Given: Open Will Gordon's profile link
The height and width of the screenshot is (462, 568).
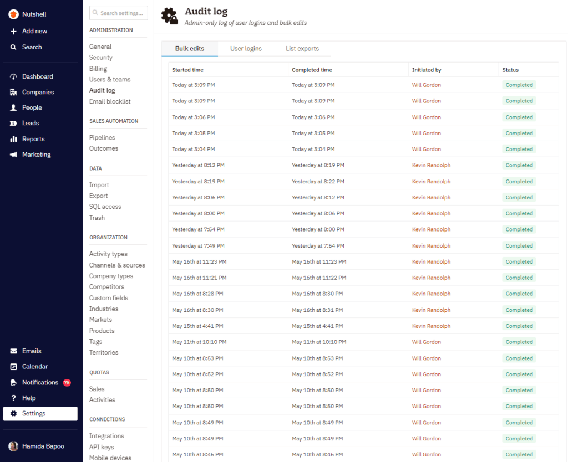Looking at the screenshot, I should pyautogui.click(x=425, y=85).
